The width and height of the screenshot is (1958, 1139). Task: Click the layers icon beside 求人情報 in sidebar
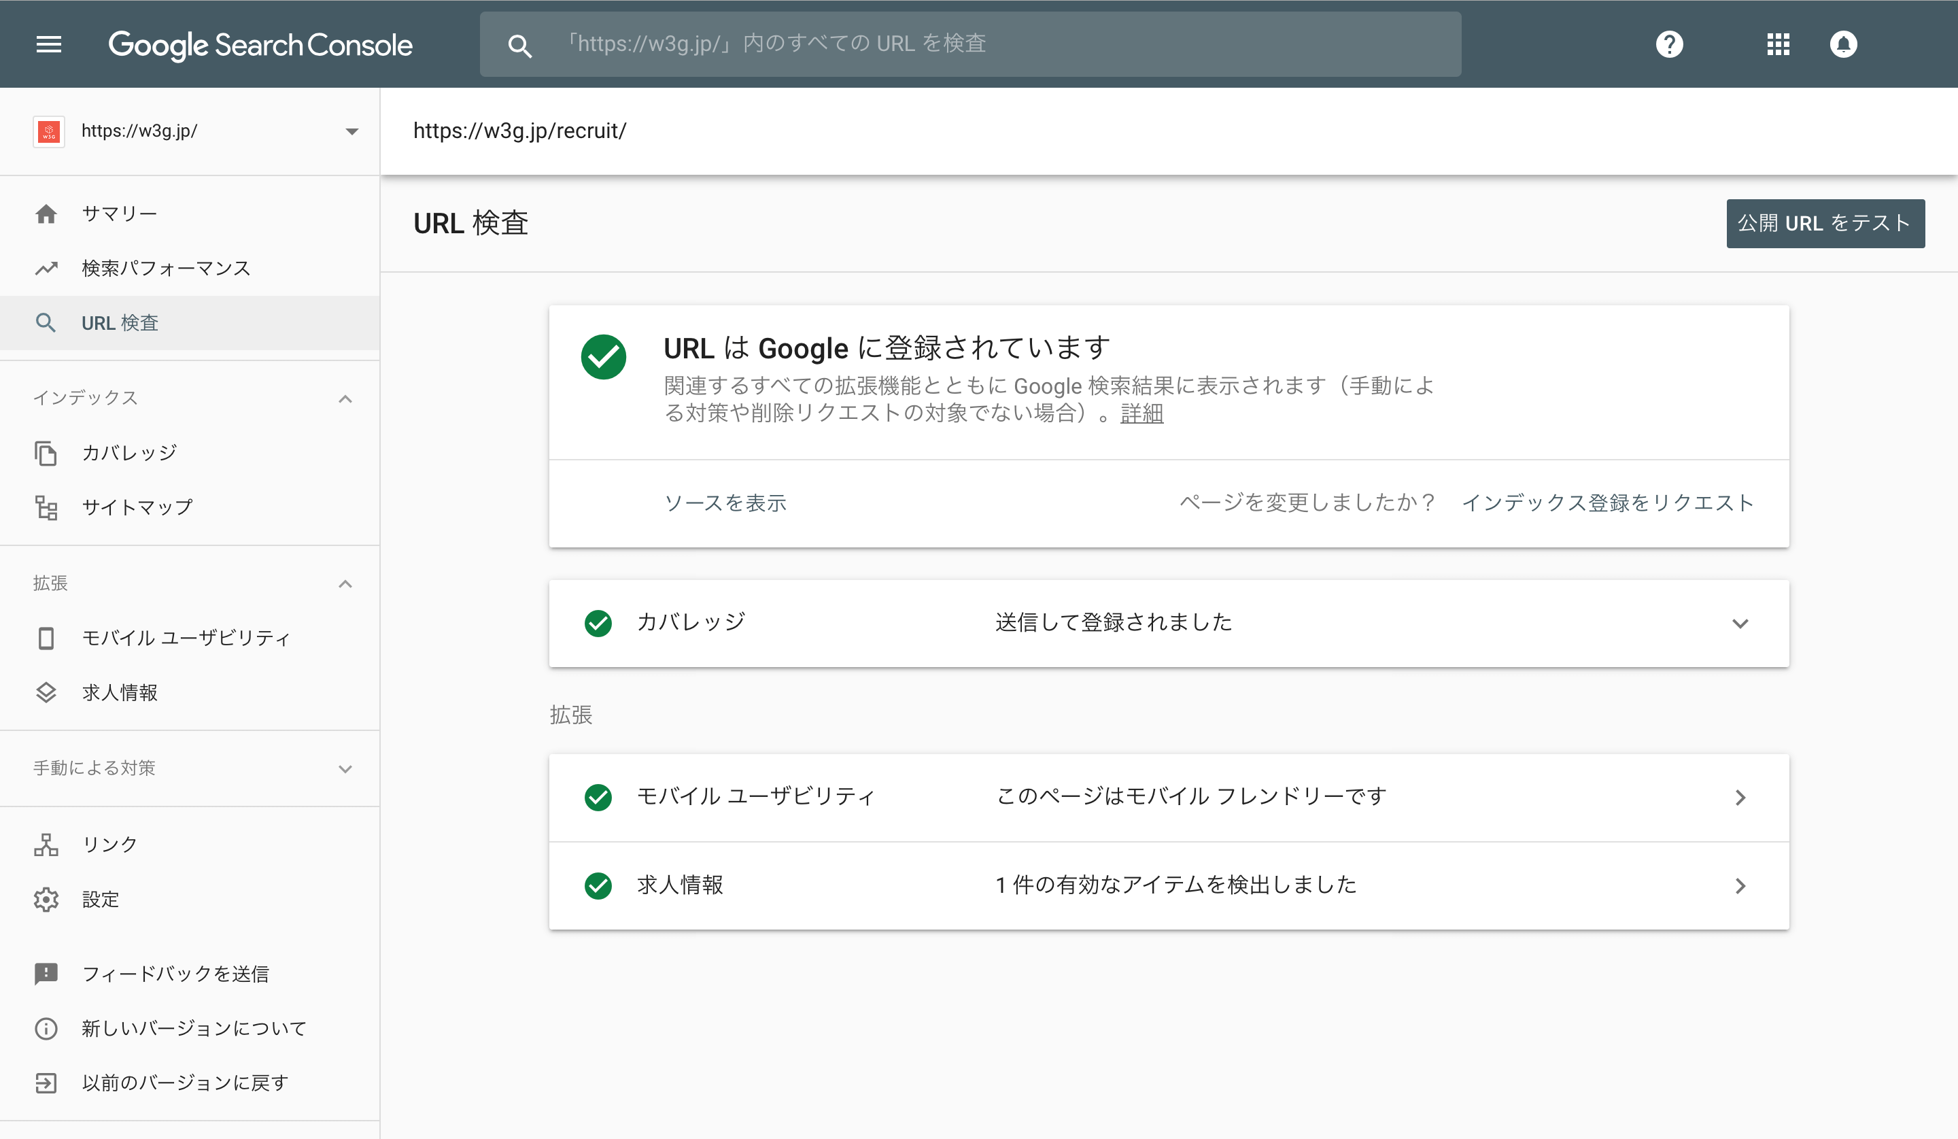46,692
